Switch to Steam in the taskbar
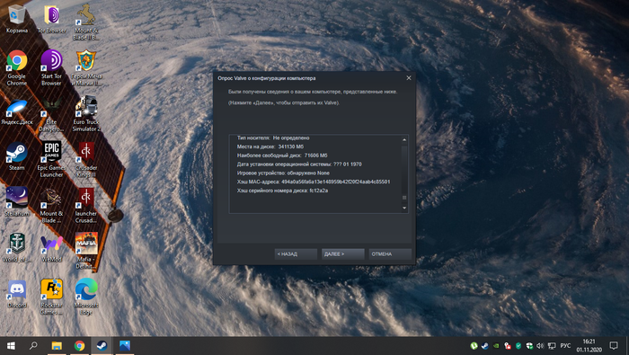 [102, 345]
